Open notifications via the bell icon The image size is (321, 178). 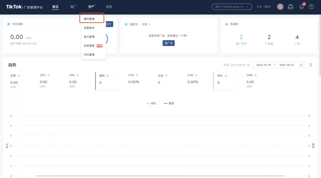point(301,7)
